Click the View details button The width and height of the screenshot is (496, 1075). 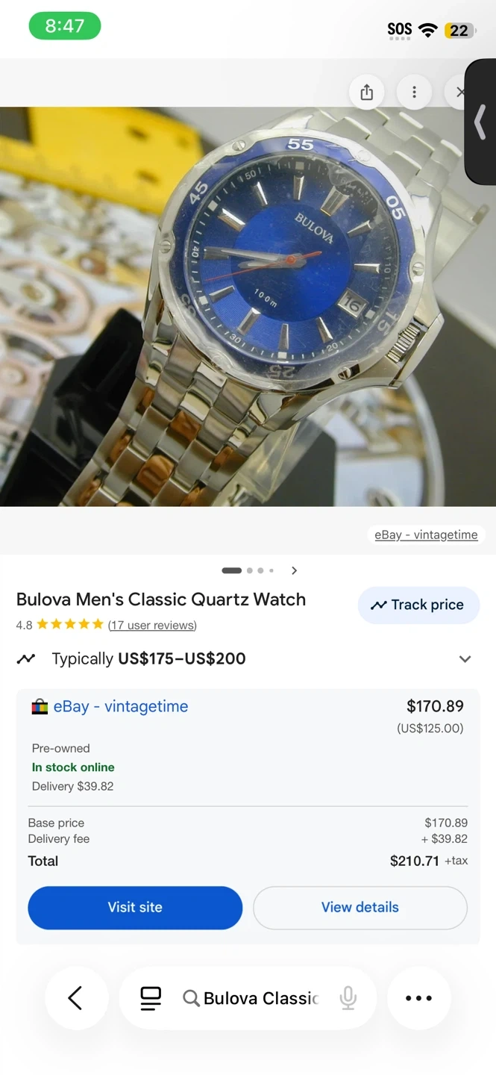pyautogui.click(x=360, y=907)
